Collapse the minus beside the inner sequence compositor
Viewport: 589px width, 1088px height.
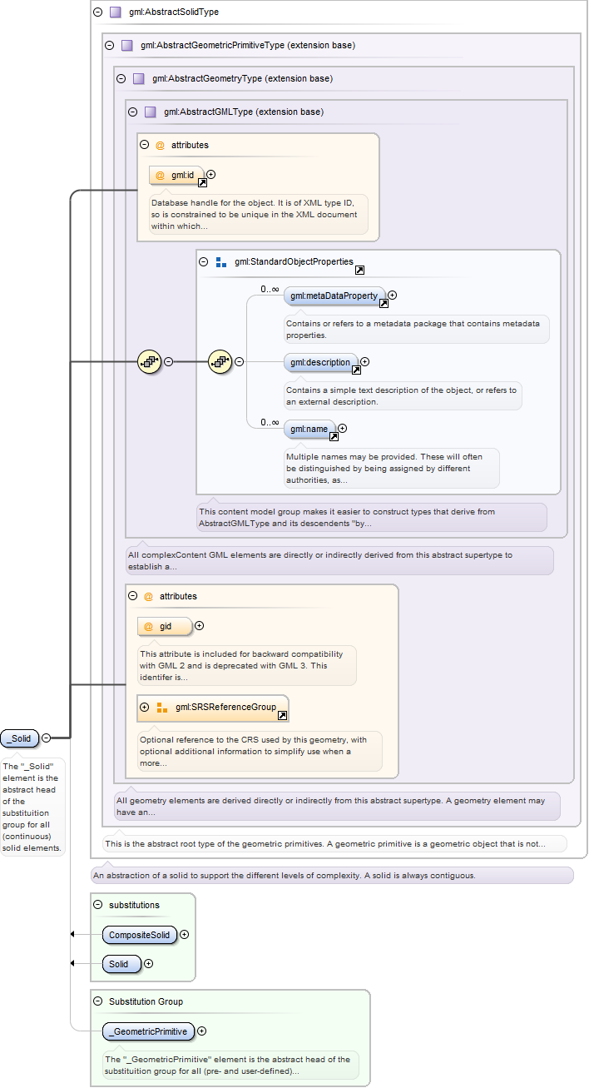[x=240, y=361]
